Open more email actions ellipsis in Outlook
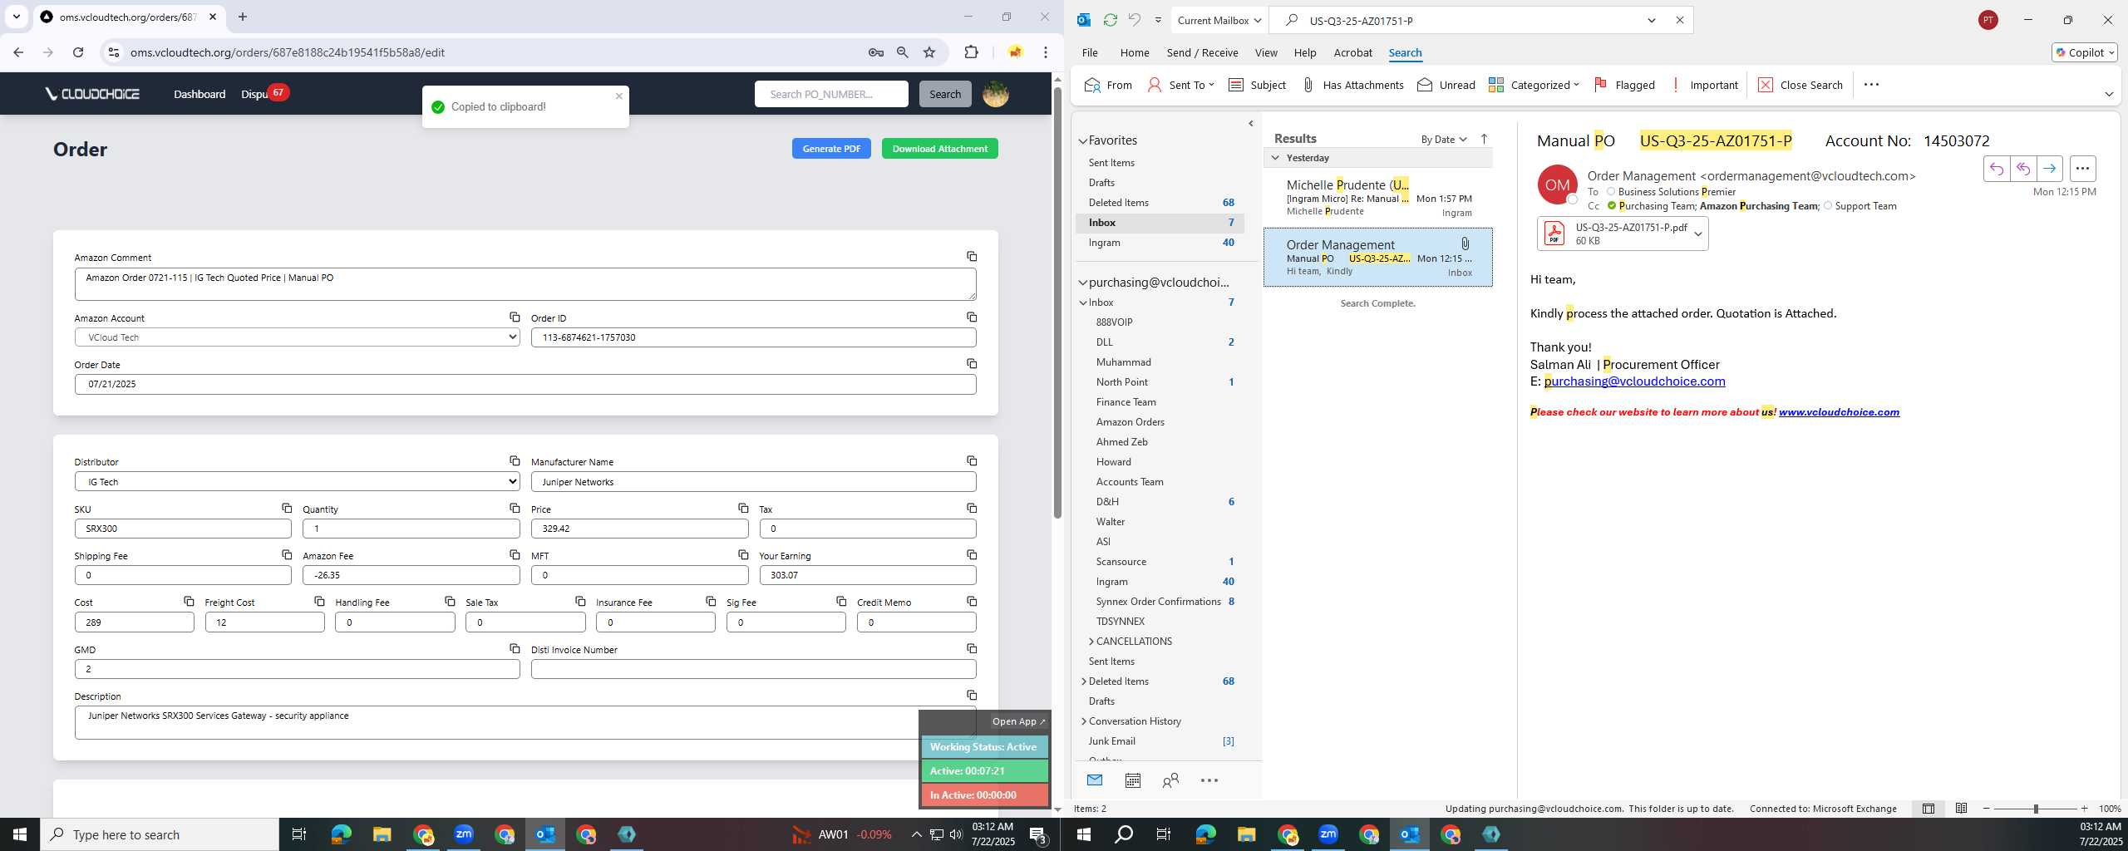Screen dimensions: 2128x851 pyautogui.click(x=2082, y=169)
